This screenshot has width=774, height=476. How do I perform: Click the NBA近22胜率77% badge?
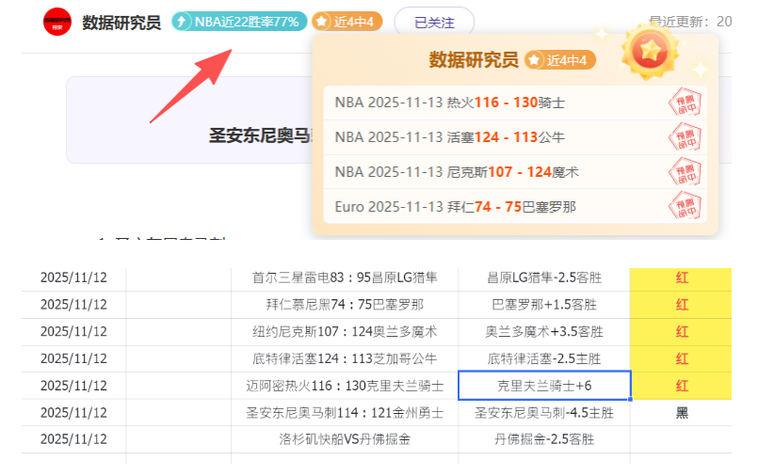tap(239, 22)
